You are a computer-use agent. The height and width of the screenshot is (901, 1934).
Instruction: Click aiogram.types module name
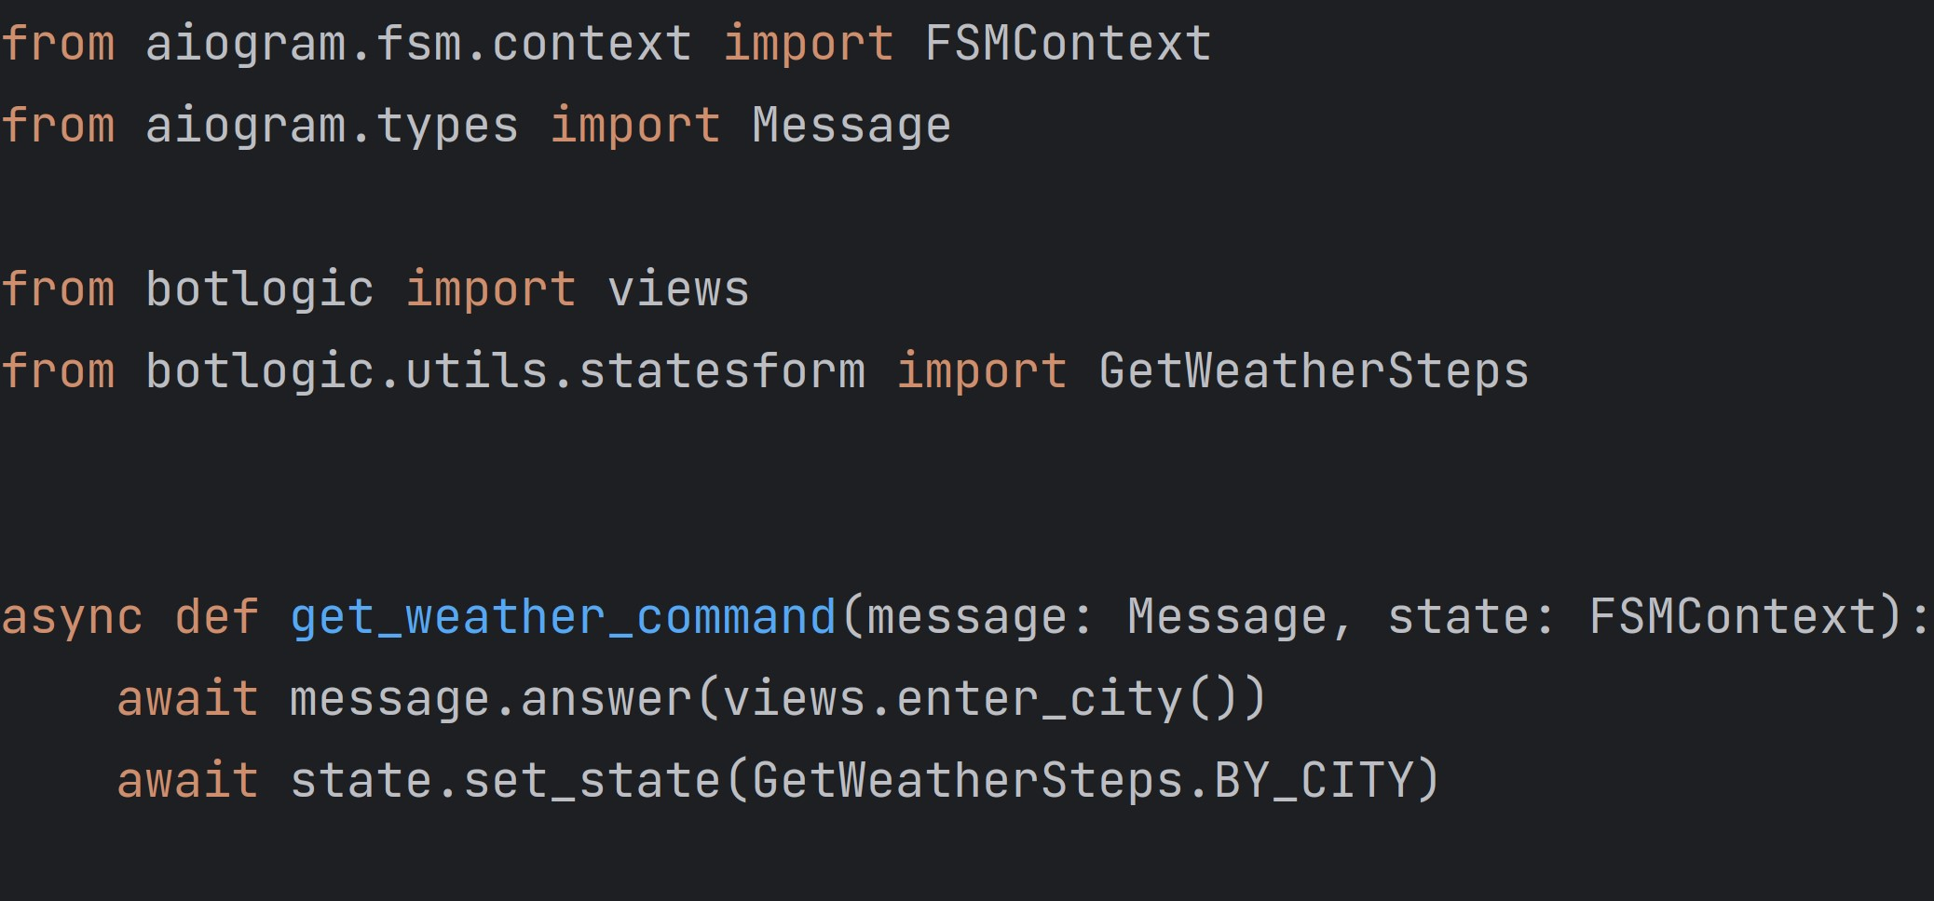[332, 126]
